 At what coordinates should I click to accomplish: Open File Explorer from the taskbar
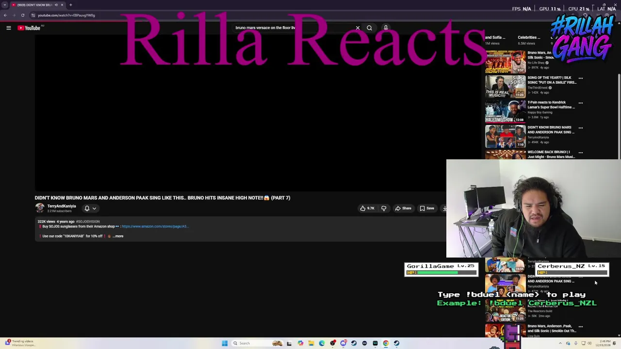pos(311,343)
